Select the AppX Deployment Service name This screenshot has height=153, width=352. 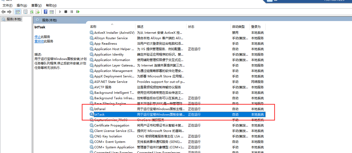tap(114, 76)
